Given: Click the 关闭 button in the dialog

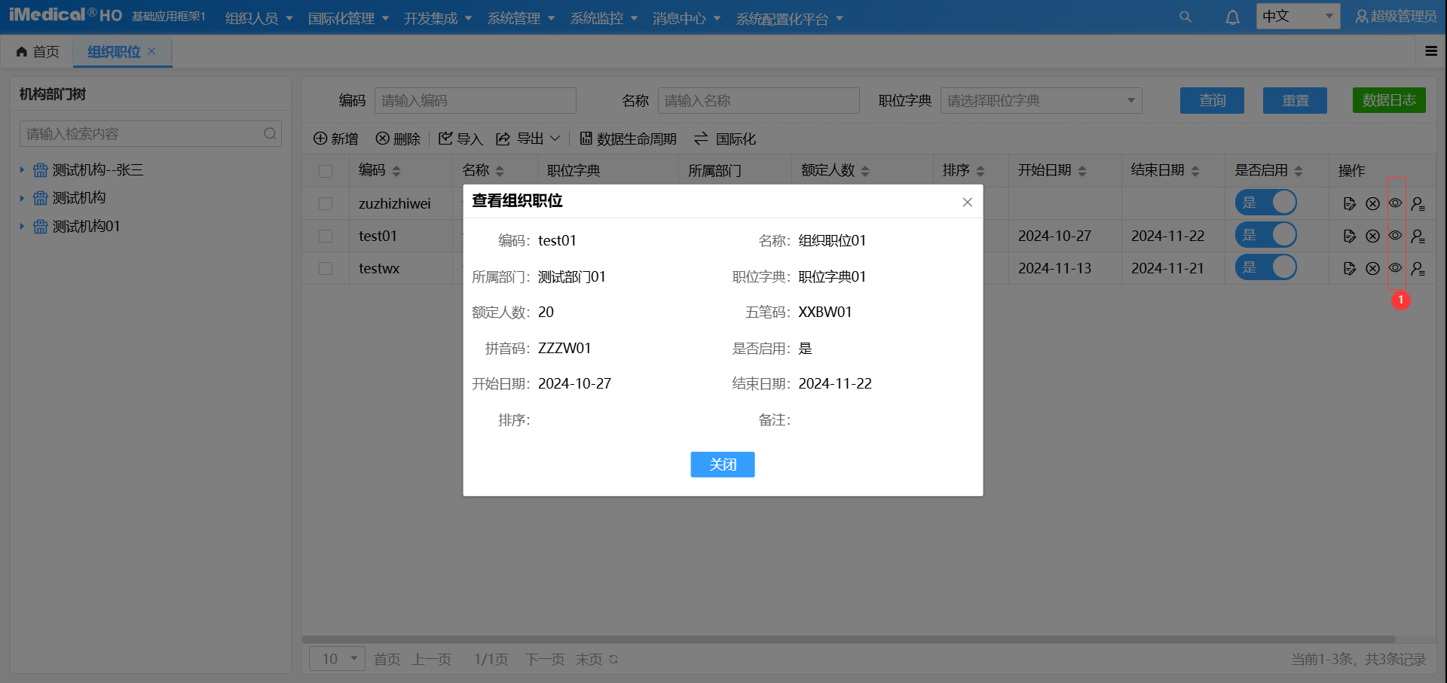Looking at the screenshot, I should (722, 465).
